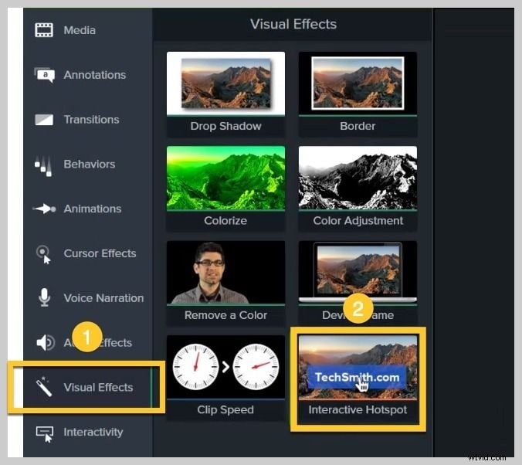
Task: Click the Remove a Color label
Action: click(x=225, y=315)
